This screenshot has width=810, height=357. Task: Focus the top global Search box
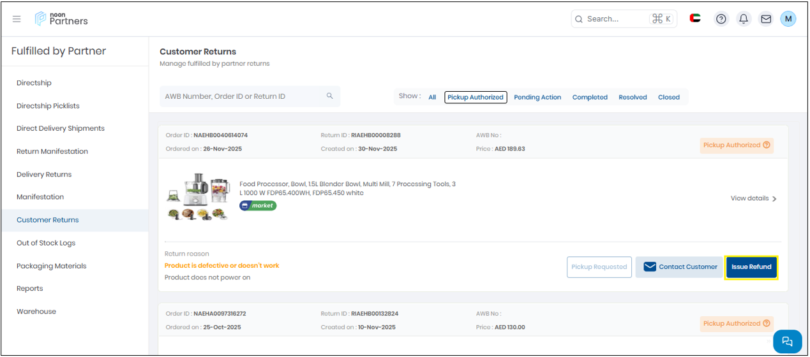[616, 19]
